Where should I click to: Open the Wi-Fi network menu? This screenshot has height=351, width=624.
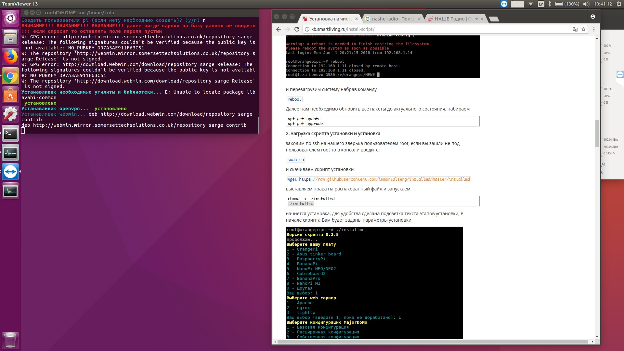pos(531,4)
